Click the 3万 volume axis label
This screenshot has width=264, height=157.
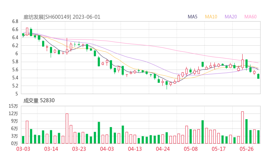(15, 136)
